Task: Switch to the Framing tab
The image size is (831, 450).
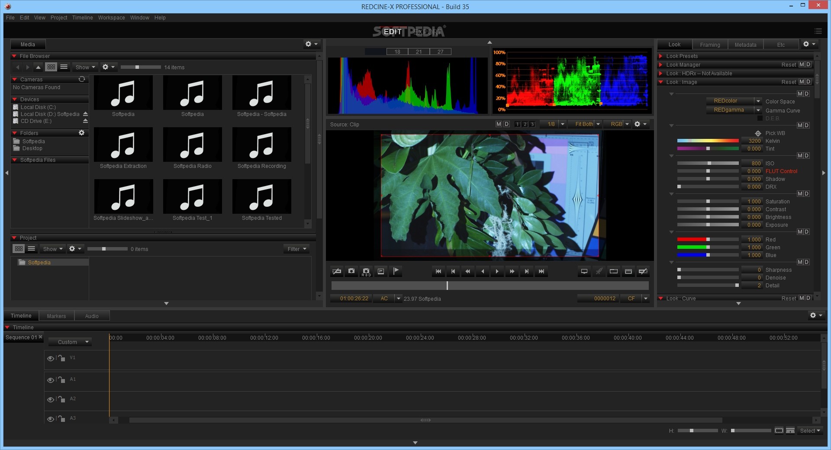Action: 710,45
